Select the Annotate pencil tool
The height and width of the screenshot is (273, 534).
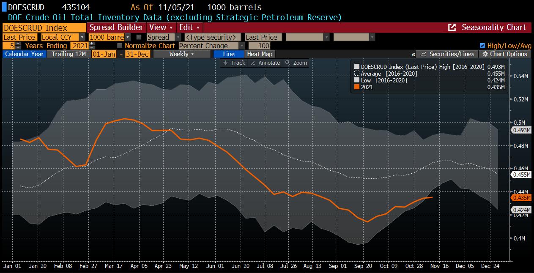pos(265,63)
